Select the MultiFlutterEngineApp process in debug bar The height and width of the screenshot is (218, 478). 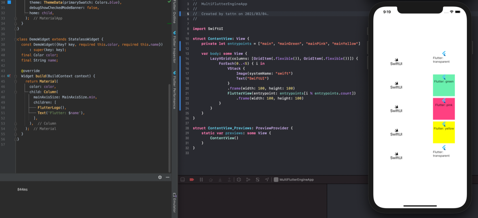tap(294, 179)
